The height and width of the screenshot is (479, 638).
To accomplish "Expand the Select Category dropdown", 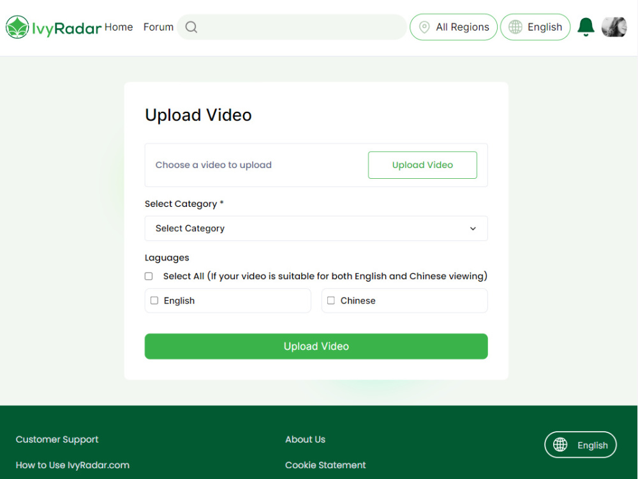I will 316,229.
